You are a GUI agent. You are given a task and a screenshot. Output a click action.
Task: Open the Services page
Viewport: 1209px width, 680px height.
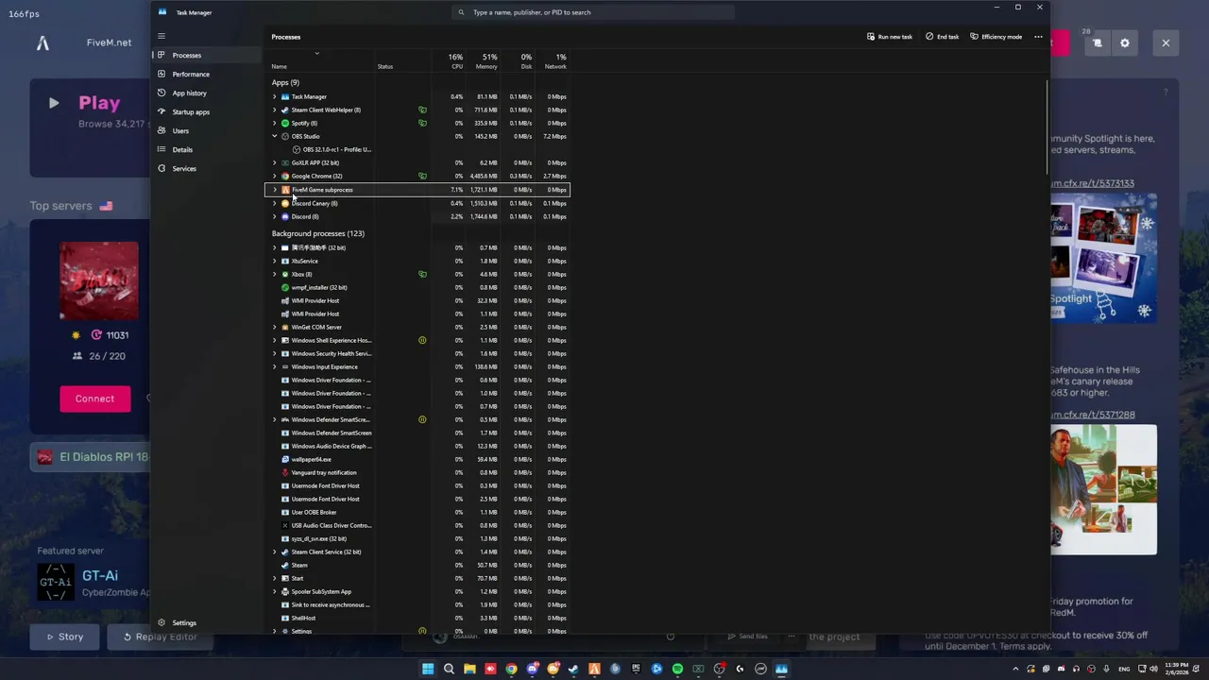(207, 168)
